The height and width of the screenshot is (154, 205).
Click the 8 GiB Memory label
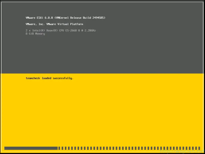[x=35, y=34]
